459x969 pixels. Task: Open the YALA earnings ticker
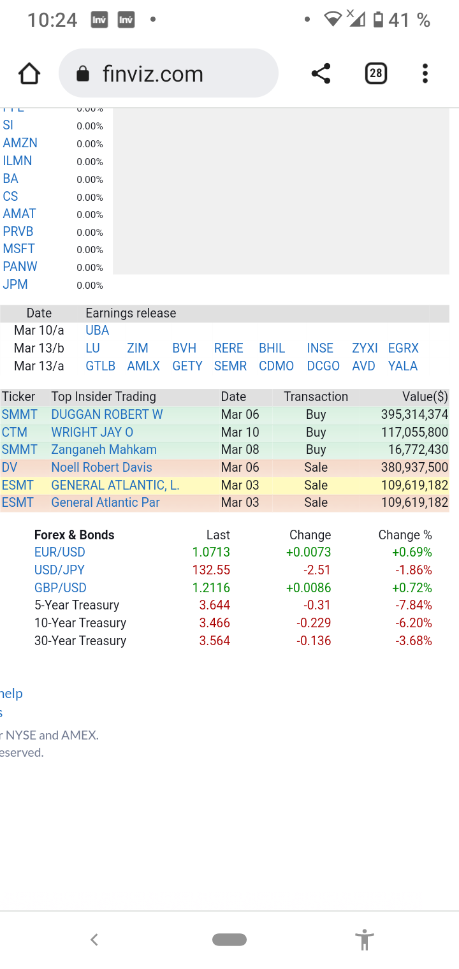[403, 367]
